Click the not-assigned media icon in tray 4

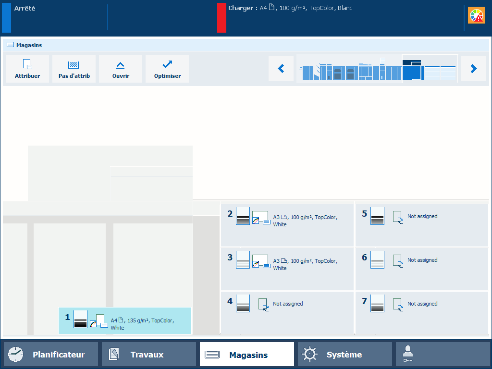pos(263,305)
